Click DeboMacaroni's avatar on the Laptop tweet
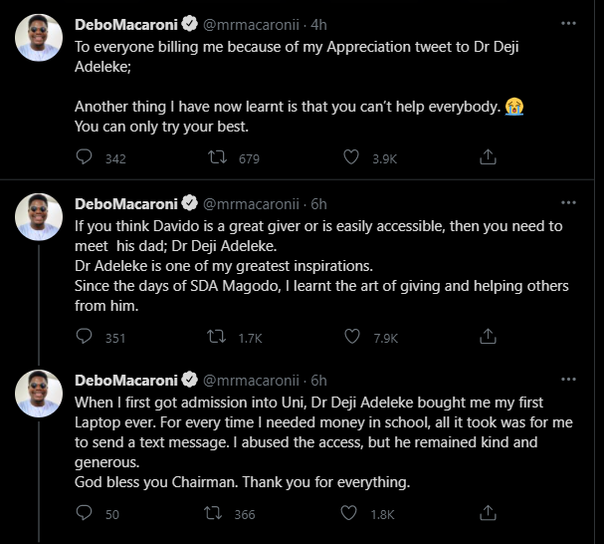Screen dimensions: 604x544 (x=40, y=395)
